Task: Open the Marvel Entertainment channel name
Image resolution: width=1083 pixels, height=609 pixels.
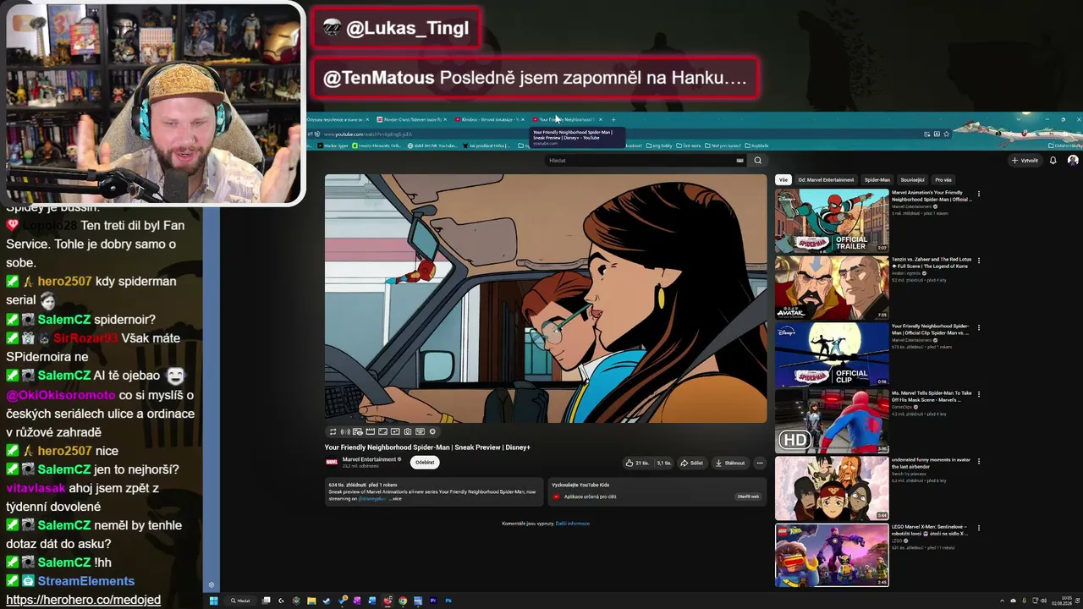Action: point(370,459)
